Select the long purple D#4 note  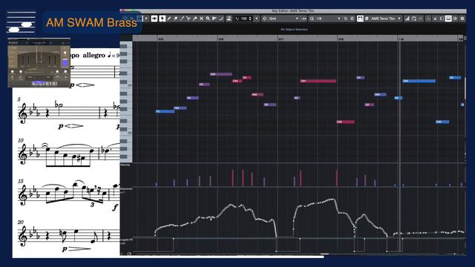coord(221,74)
